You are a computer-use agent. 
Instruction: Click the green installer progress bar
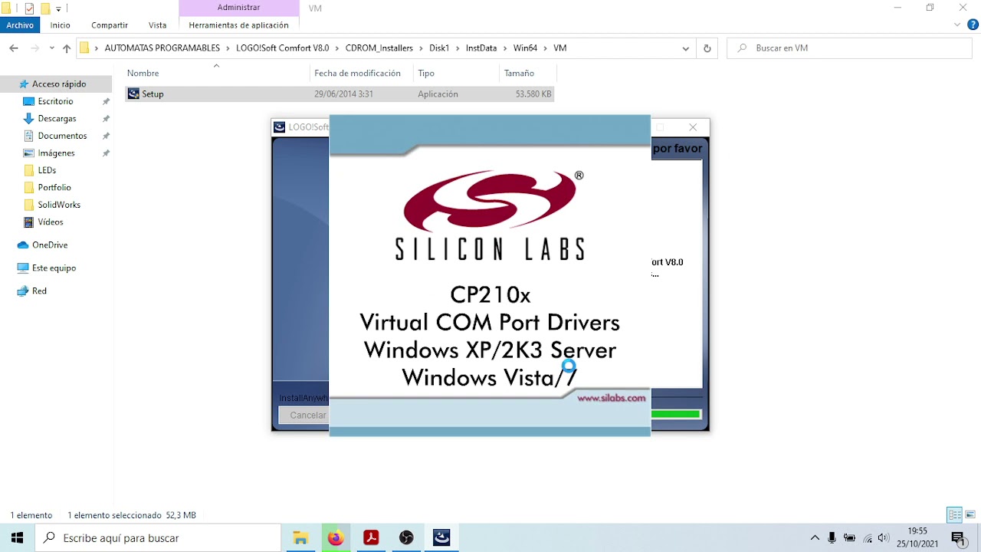point(675,415)
